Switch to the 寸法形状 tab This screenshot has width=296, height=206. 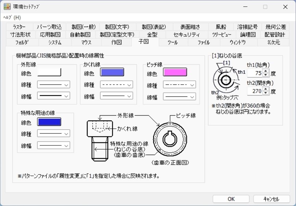(21, 35)
